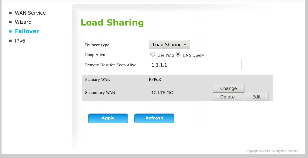The width and height of the screenshot is (308, 158).
Task: Click the Keep Alive label
Action: point(96,55)
